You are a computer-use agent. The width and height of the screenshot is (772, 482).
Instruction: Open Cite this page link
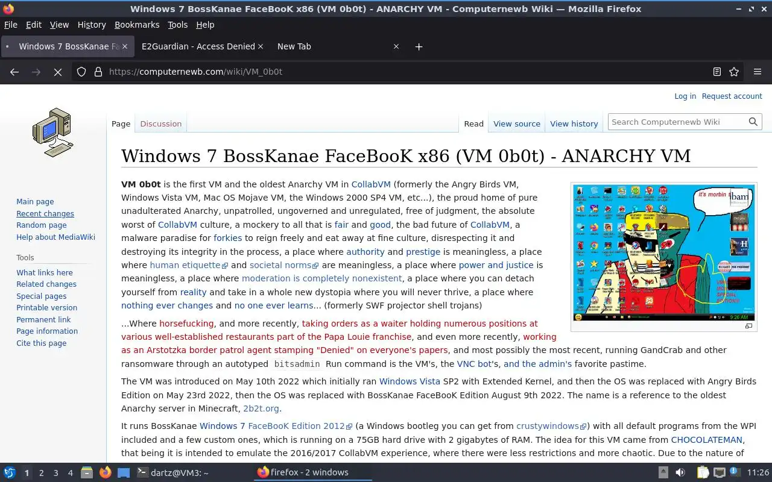point(42,343)
